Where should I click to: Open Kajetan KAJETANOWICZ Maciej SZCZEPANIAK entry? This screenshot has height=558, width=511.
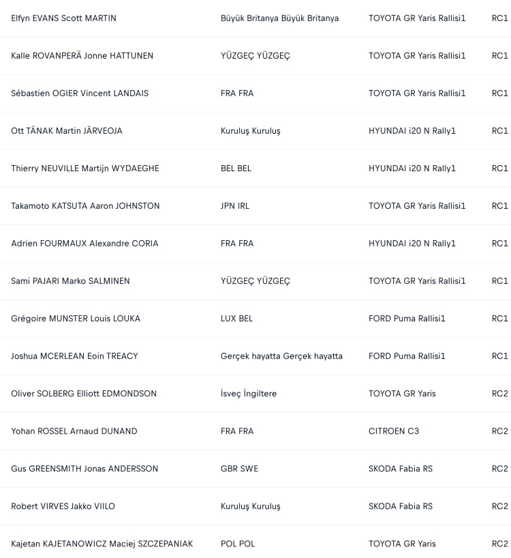[102, 544]
